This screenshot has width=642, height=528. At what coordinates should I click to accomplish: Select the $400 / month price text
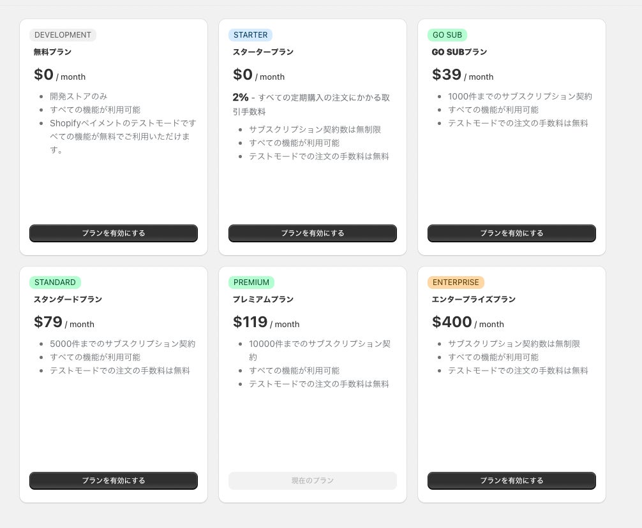(x=468, y=323)
